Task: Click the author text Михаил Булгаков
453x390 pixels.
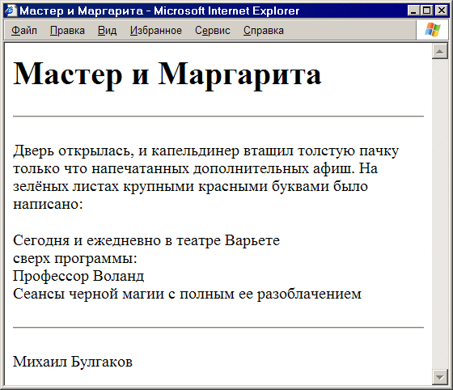Action: coord(73,362)
